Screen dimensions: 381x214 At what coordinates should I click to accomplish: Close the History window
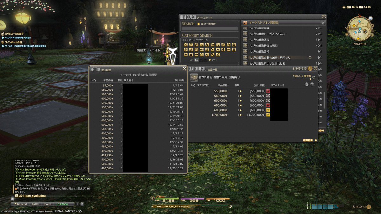pos(184,69)
